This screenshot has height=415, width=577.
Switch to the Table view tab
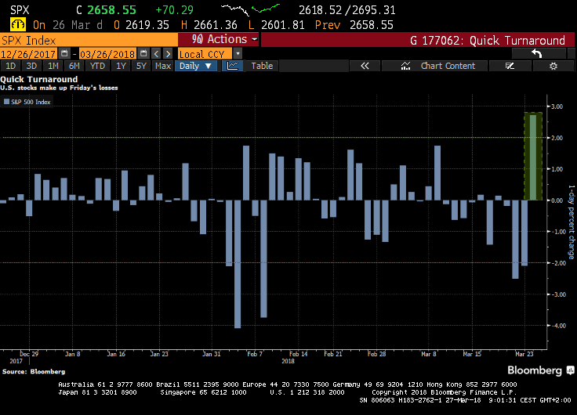pos(262,66)
